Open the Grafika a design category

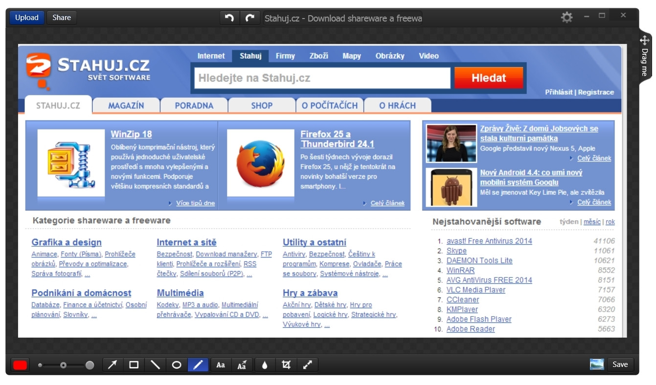coord(67,242)
